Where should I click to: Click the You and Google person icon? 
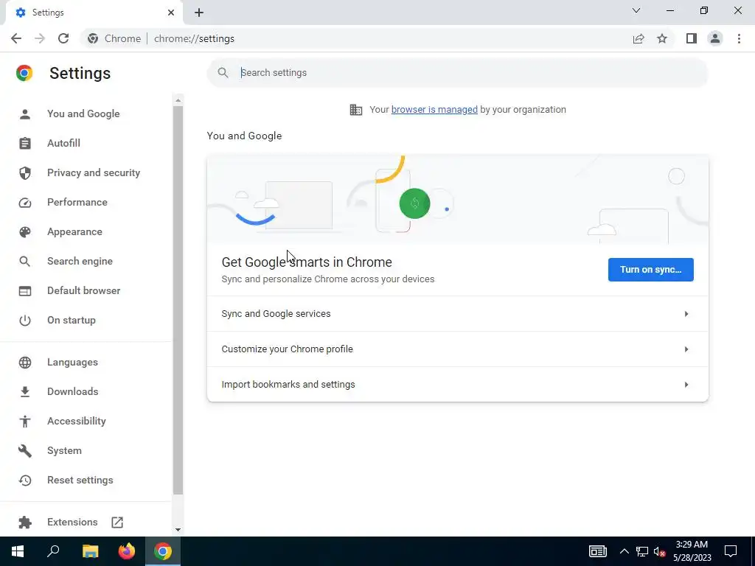click(25, 114)
